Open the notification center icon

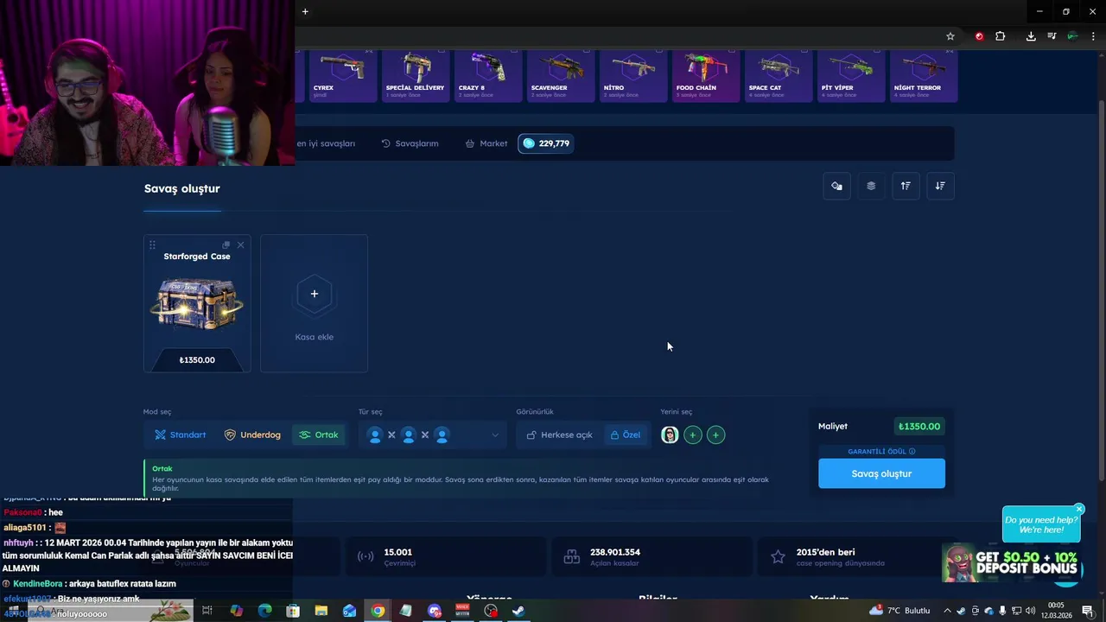coord(1087,611)
